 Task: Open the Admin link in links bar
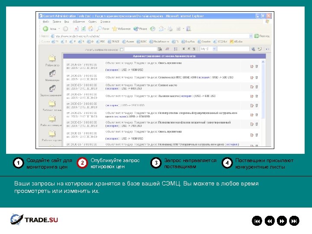[x=128, y=42]
